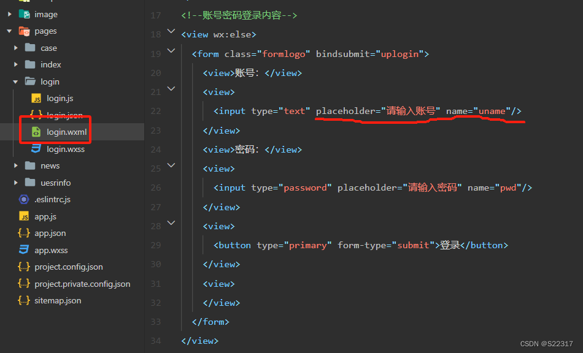
Task: Open the login.js file
Action: [x=60, y=99]
